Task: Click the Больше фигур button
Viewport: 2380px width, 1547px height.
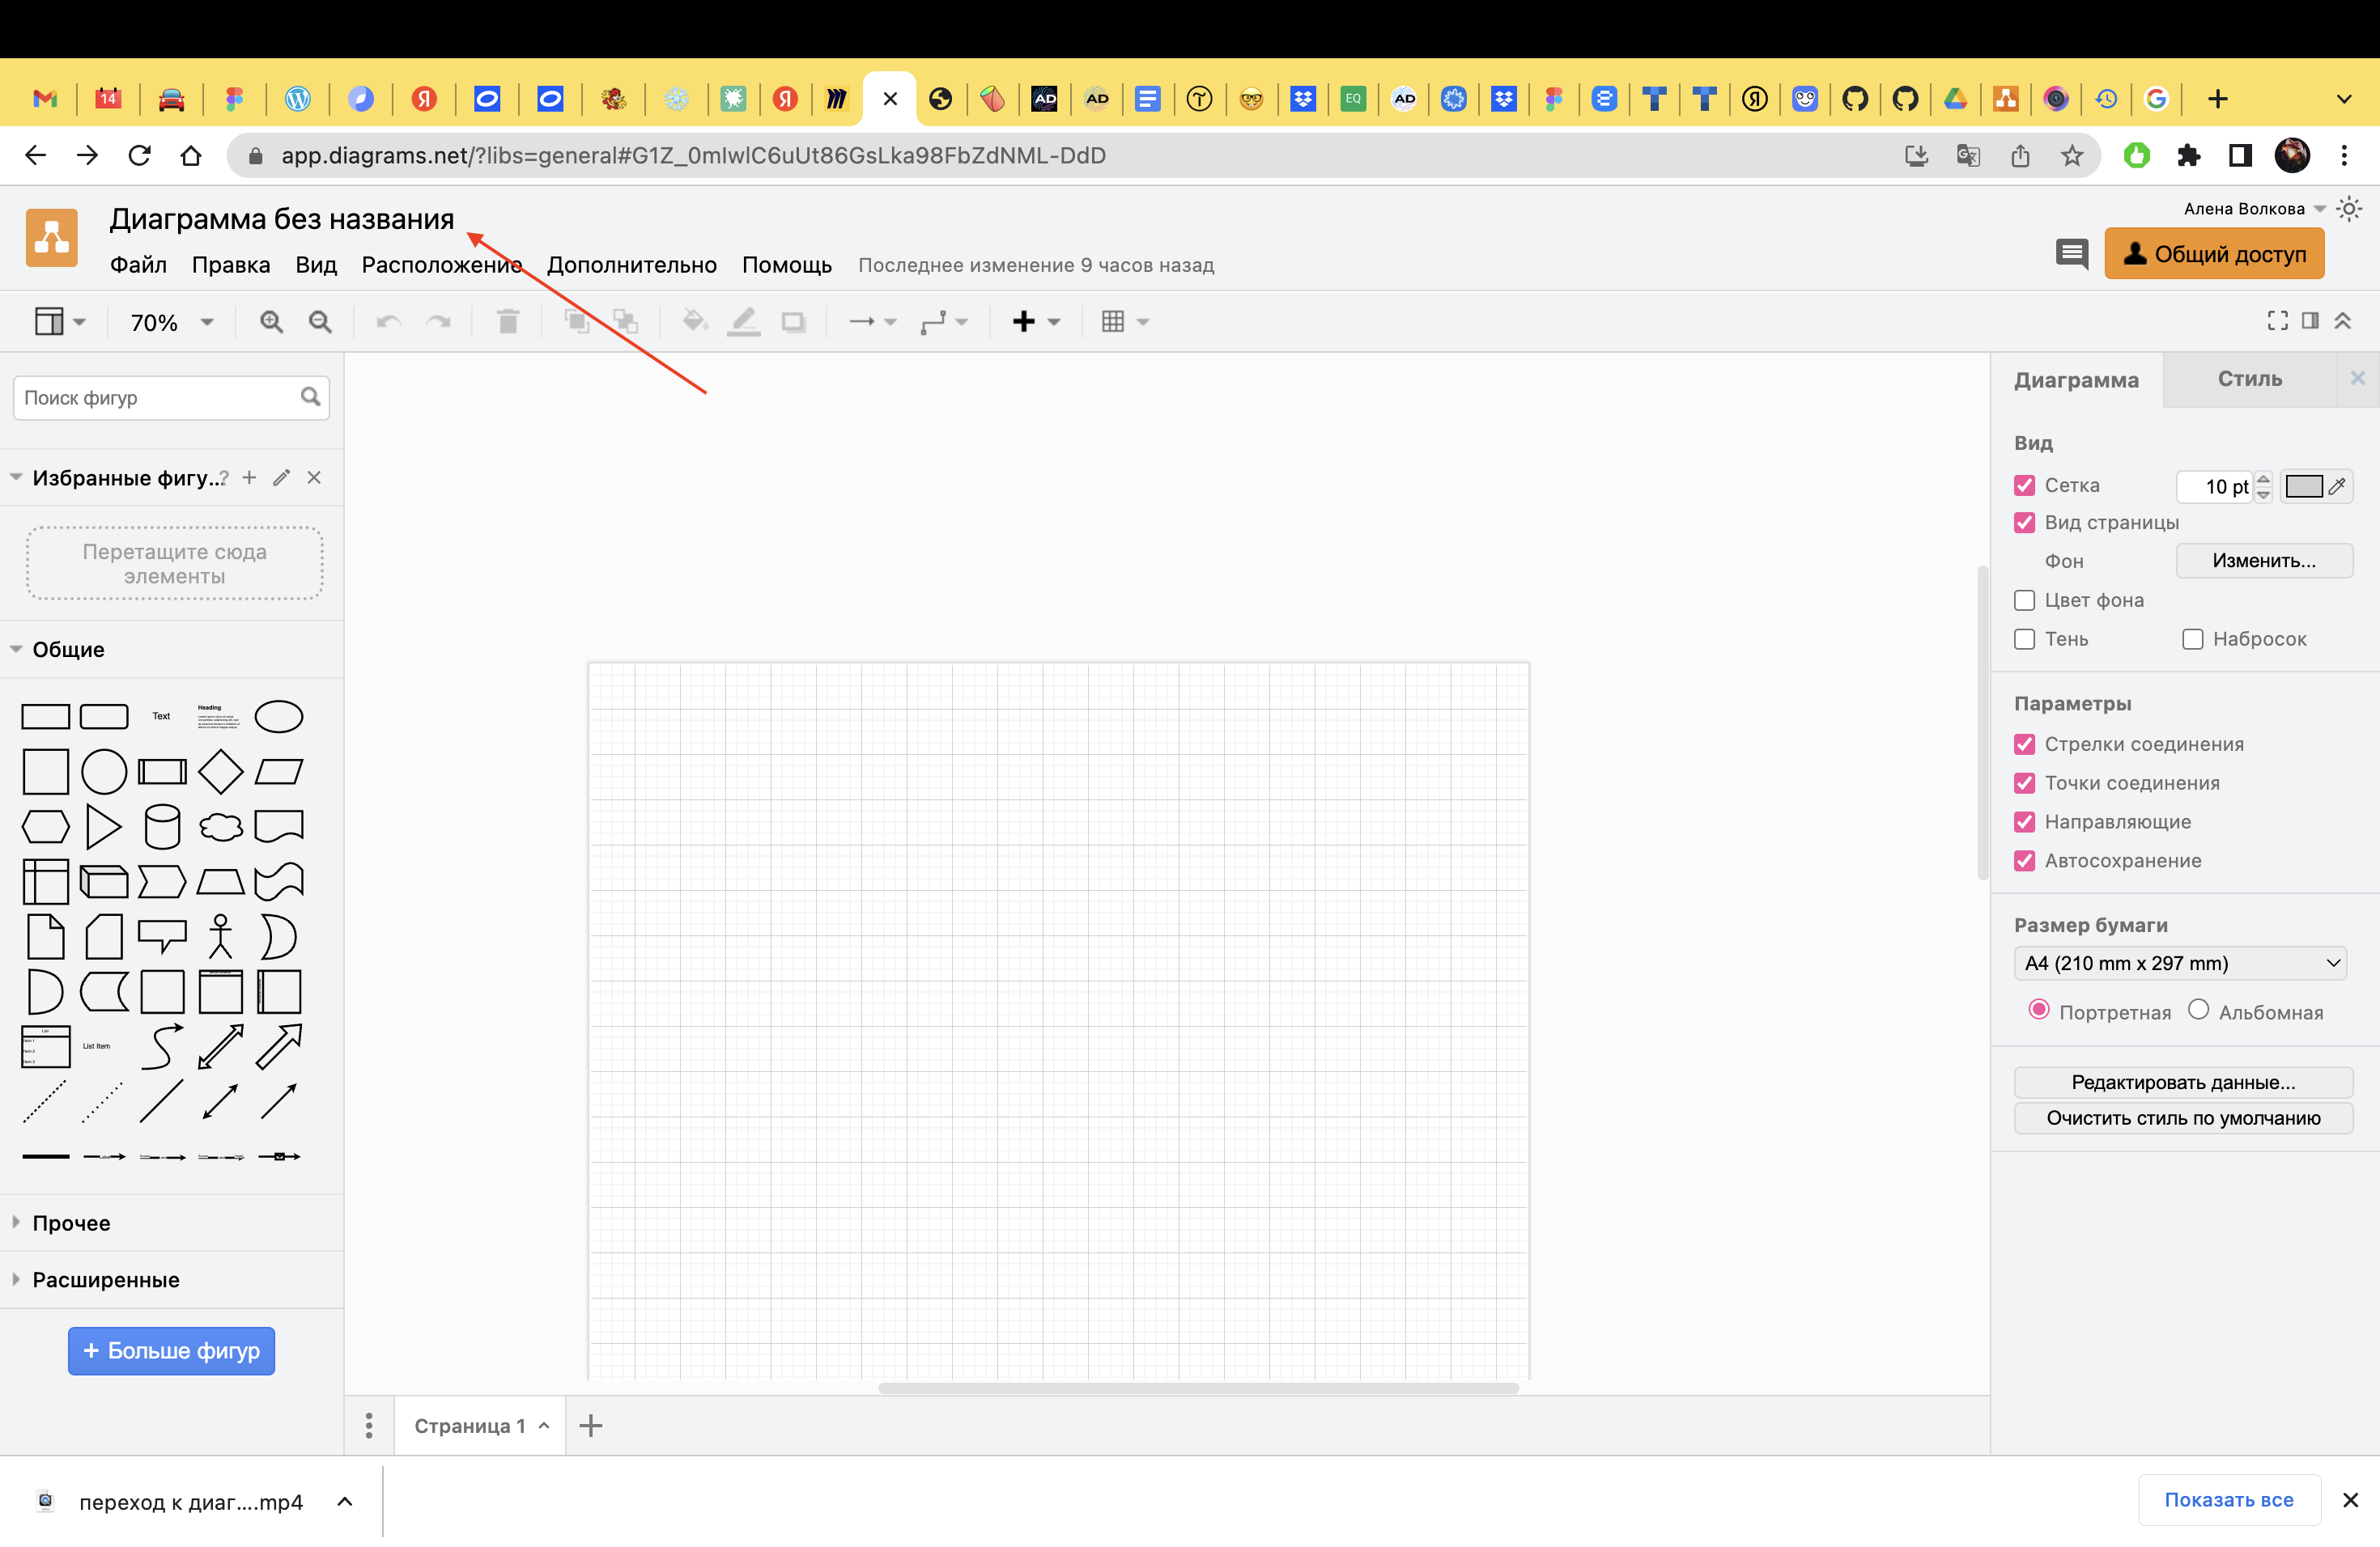Action: [171, 1350]
